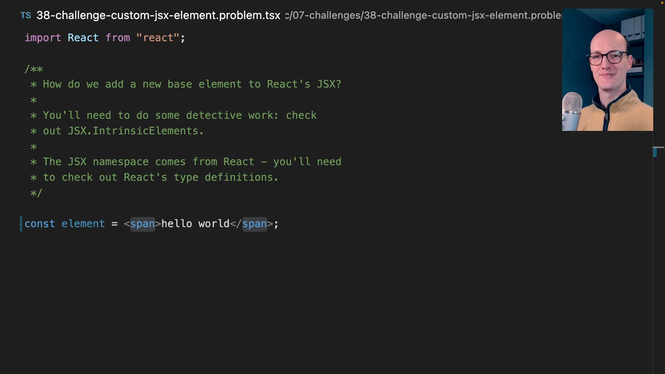Select the 38-challenge-custom-jsx-element.problem.tsx tab
This screenshot has height=374, width=665.
point(158,15)
